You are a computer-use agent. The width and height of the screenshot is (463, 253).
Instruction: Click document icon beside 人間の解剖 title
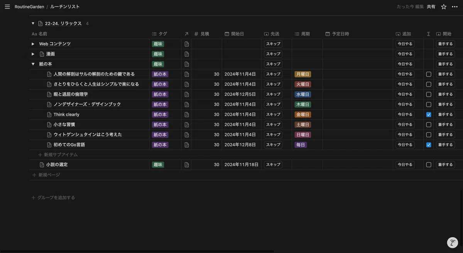point(49,74)
